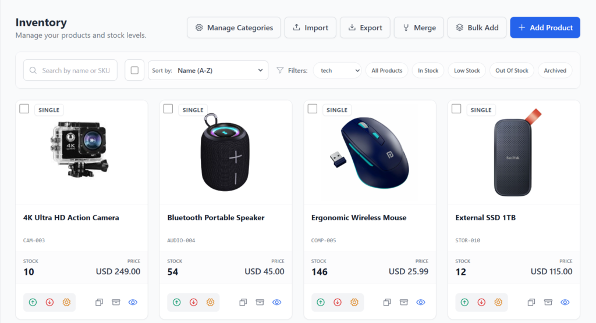This screenshot has width=596, height=323.
Task: Open the Merge products option
Action: [419, 27]
